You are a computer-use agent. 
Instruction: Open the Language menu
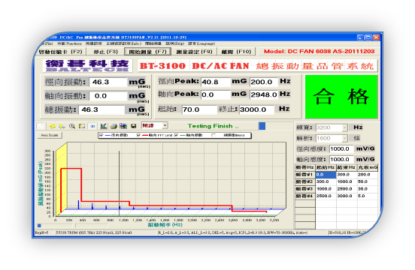[x=201, y=43]
